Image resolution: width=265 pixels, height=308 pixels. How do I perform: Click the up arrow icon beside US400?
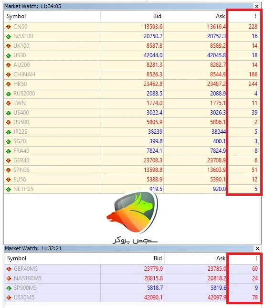pyautogui.click(x=9, y=113)
